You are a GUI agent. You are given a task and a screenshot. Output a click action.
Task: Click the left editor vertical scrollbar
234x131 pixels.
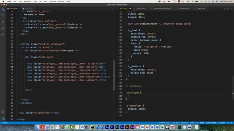(114, 75)
